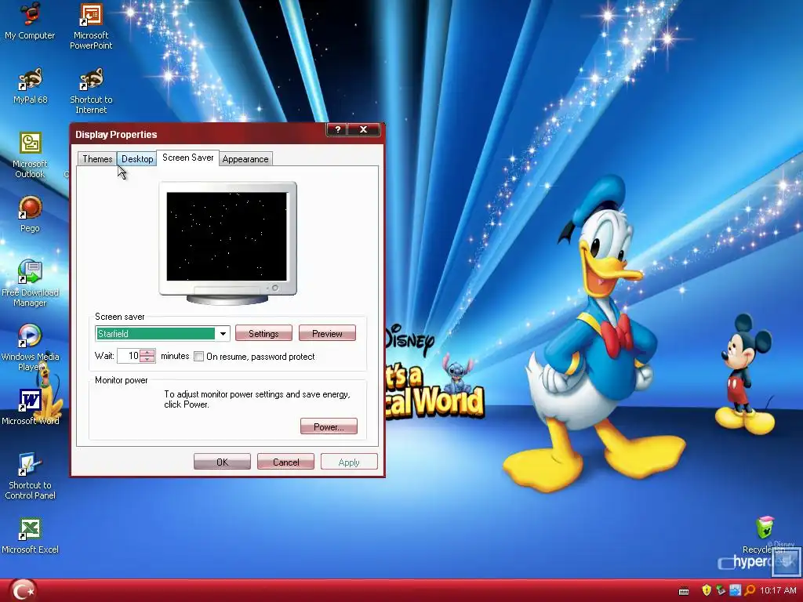This screenshot has height=602, width=803.
Task: Select the Shortcut to Internet icon
Action: [91, 91]
